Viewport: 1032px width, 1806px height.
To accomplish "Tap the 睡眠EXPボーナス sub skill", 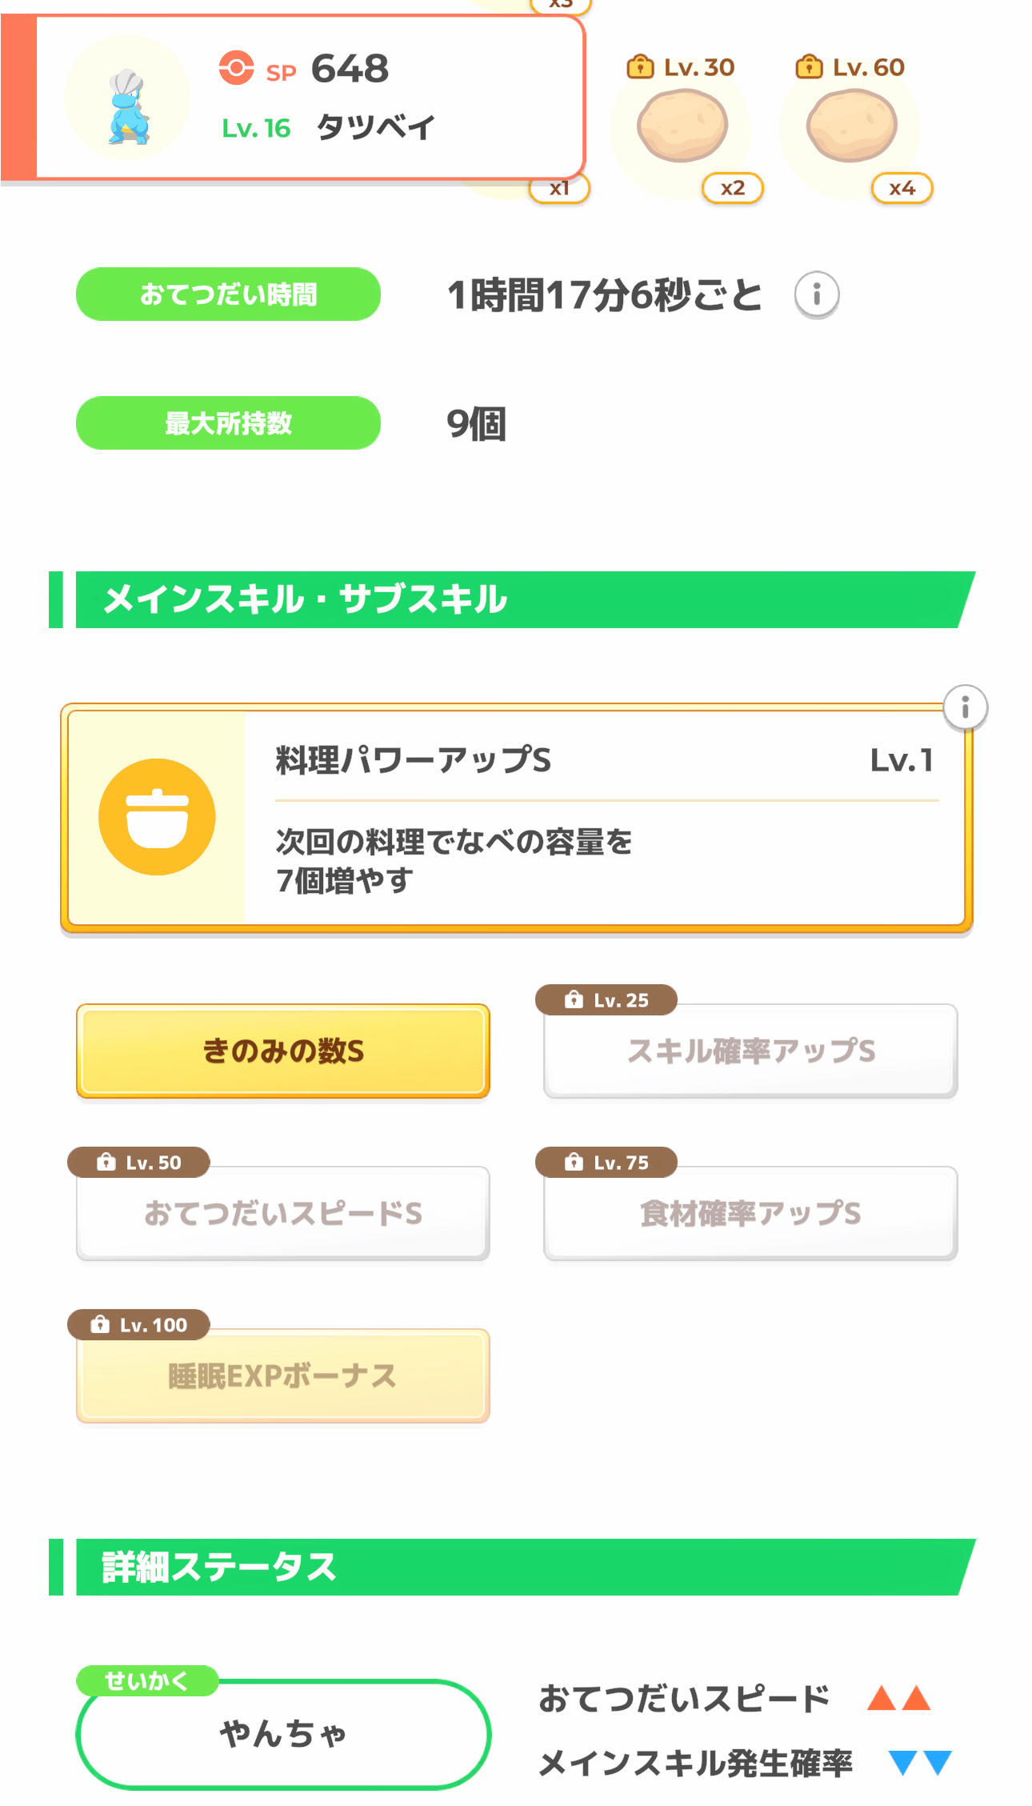I will tap(283, 1376).
